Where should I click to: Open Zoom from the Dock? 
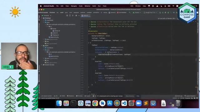click(x=138, y=103)
